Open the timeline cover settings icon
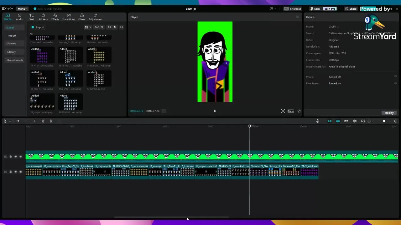This screenshot has width=401, height=225. coord(363,121)
